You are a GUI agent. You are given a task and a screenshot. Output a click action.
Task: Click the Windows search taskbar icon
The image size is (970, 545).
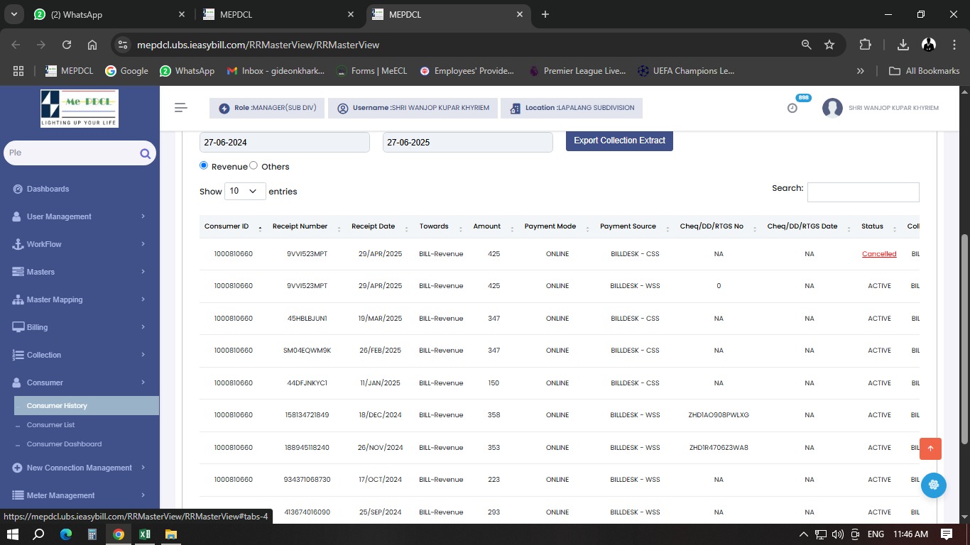click(39, 534)
